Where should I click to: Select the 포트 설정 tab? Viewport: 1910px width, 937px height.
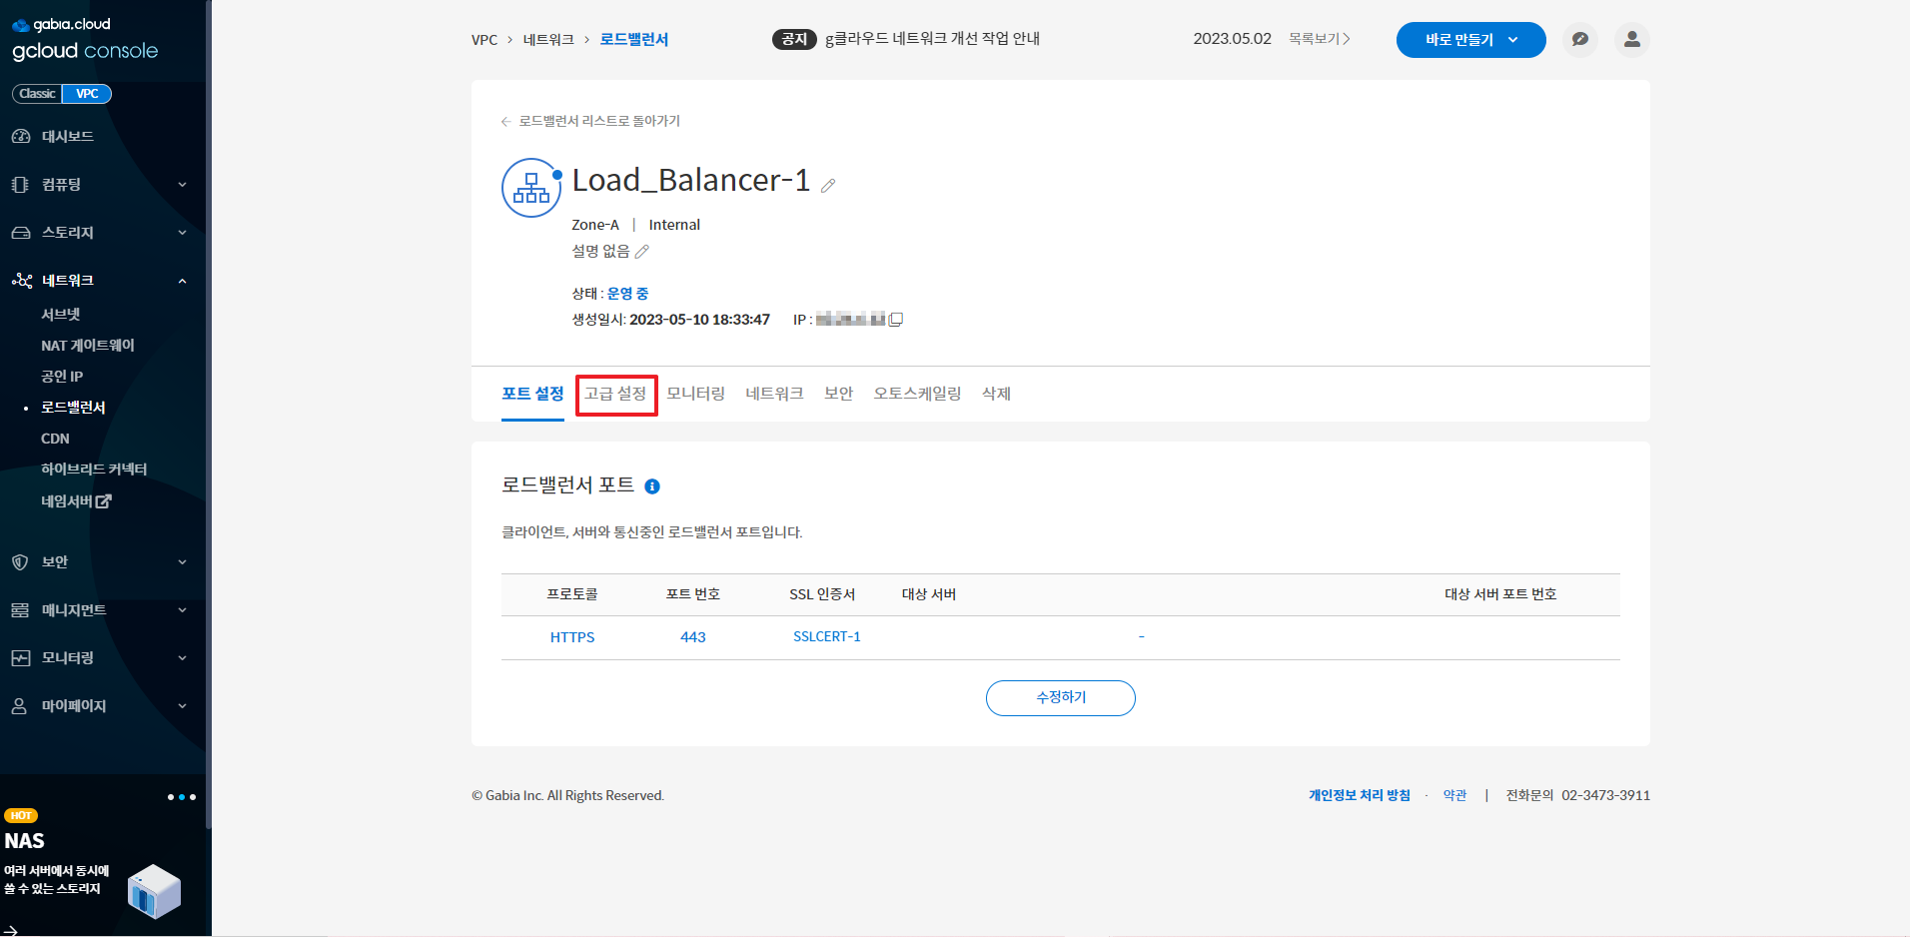tap(532, 394)
